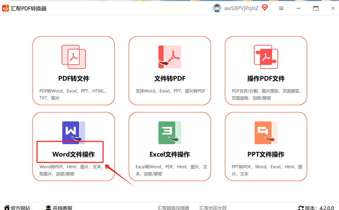Click the 汇帮PDF转换器 app logo icon

(6, 8)
